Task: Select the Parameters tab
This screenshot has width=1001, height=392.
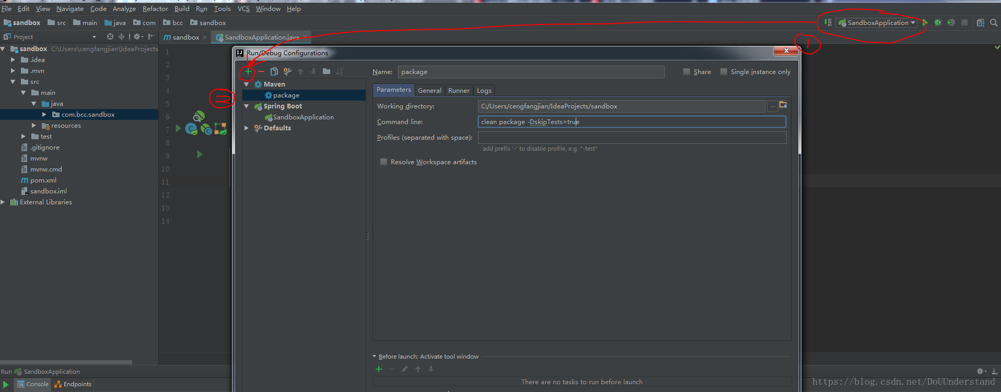Action: 393,90
